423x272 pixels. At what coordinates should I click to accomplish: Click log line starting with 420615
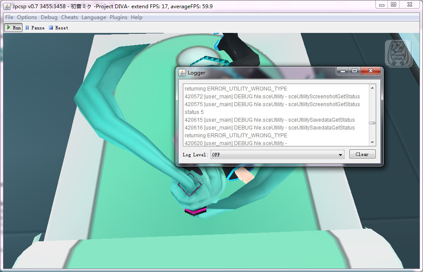[270, 120]
